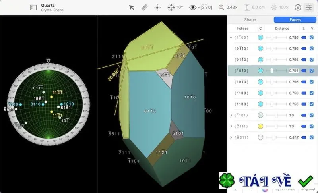Select the ruler measurement tool
Image resolution: width=318 pixels, height=193 pixels.
click(144, 8)
